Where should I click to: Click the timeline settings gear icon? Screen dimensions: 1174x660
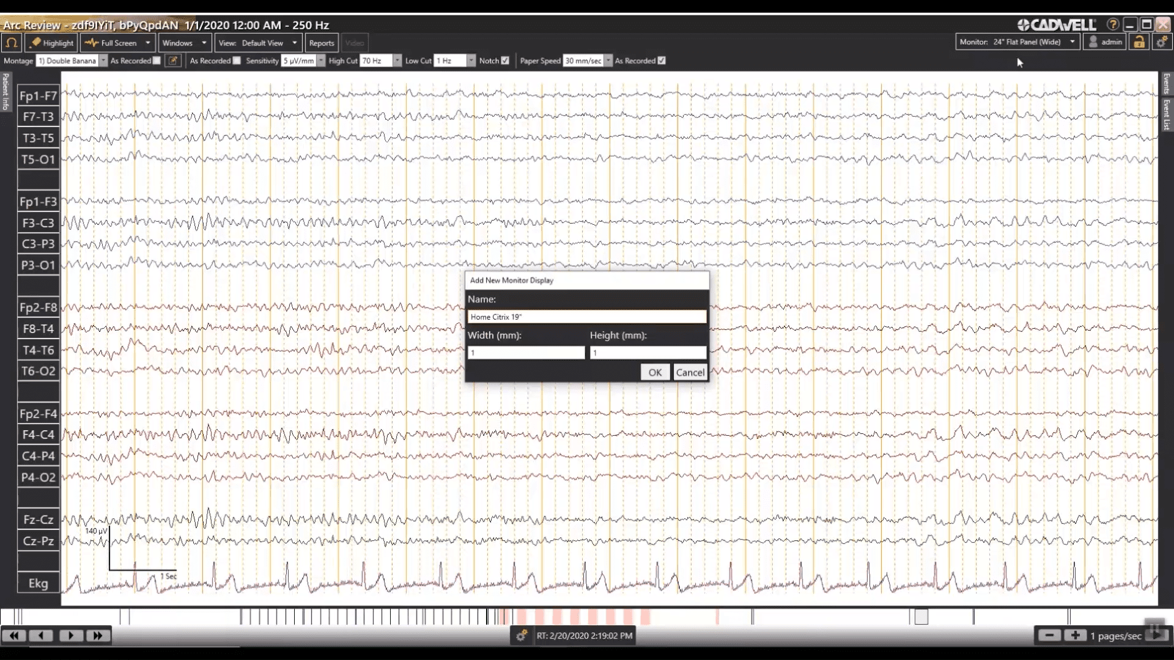(x=521, y=636)
